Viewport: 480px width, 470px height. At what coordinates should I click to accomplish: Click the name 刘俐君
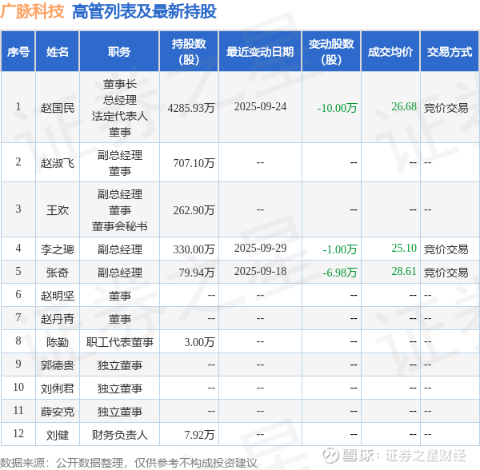coord(58,388)
